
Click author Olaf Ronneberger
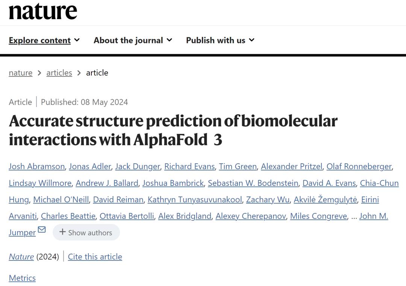359,166
